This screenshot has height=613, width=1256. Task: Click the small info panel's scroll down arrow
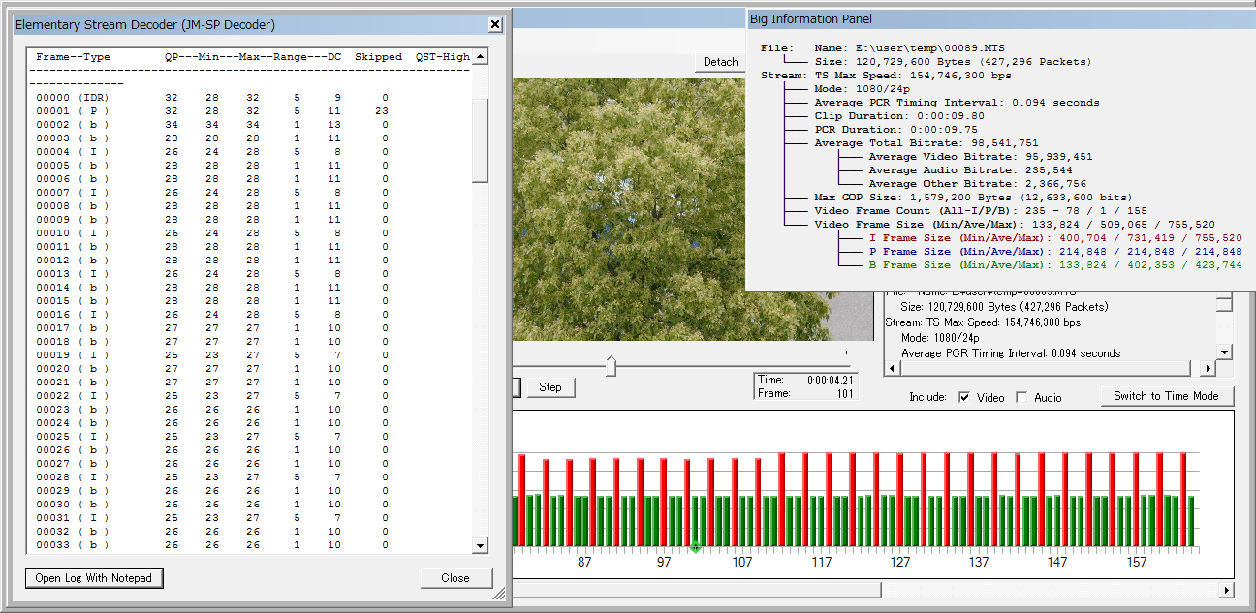(x=1225, y=352)
